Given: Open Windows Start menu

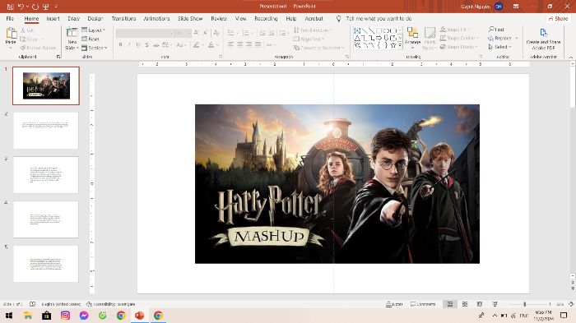Looking at the screenshot, I should pos(9,316).
